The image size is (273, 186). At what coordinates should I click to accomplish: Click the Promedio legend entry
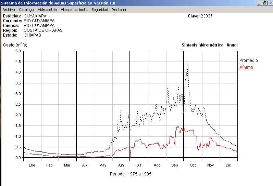[248, 61]
